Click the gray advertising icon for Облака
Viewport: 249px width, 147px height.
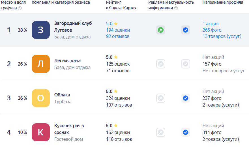[161, 98]
